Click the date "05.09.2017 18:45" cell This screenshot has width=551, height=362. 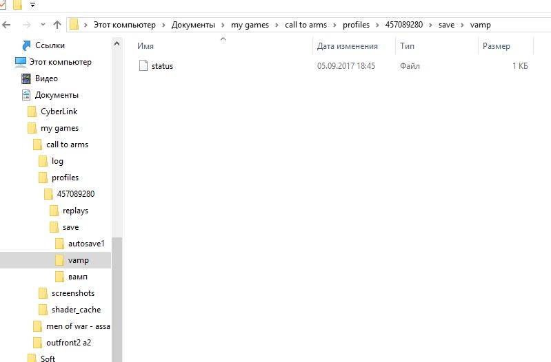tap(346, 66)
